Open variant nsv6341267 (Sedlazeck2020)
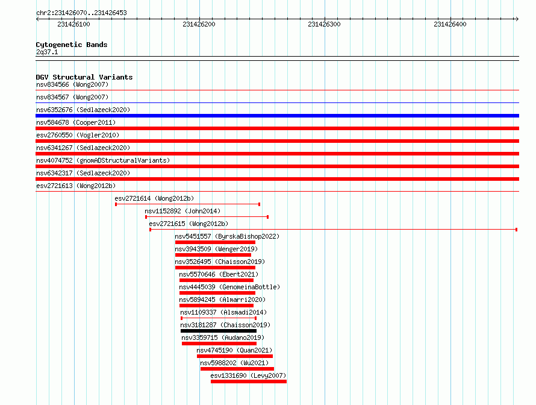 pyautogui.click(x=83, y=148)
